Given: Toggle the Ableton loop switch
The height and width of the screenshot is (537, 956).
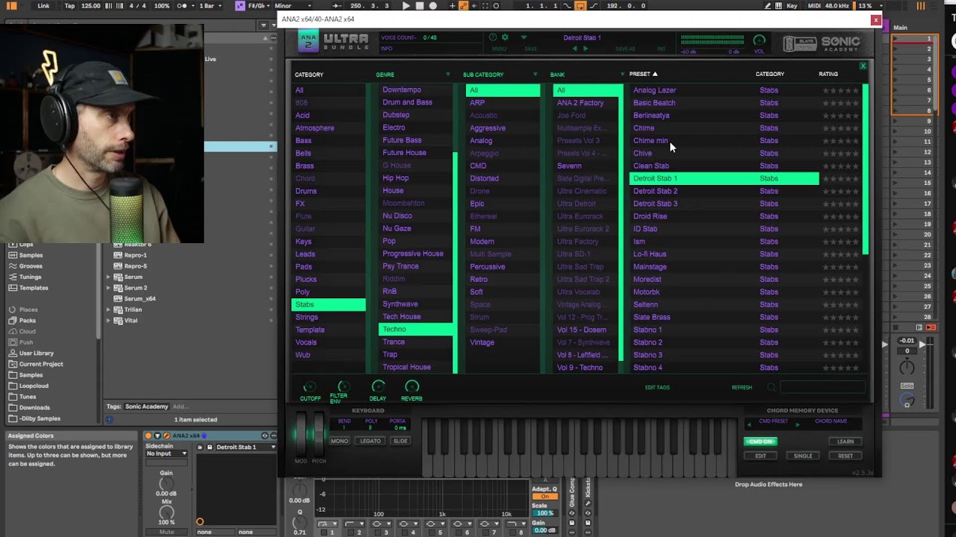Looking at the screenshot, I should (580, 6).
